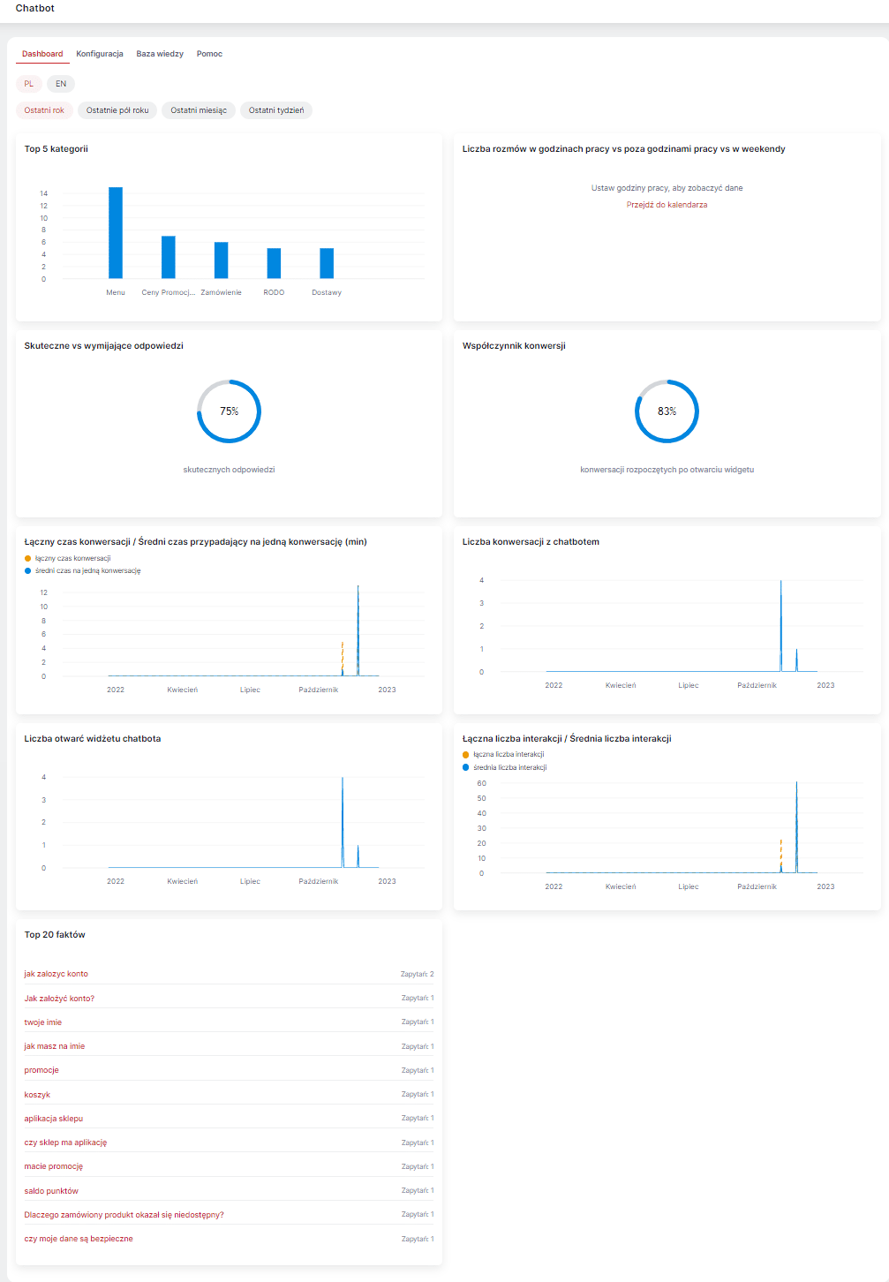The height and width of the screenshot is (1282, 889).
Task: Select the Dostawy bar in the chart
Action: point(327,263)
